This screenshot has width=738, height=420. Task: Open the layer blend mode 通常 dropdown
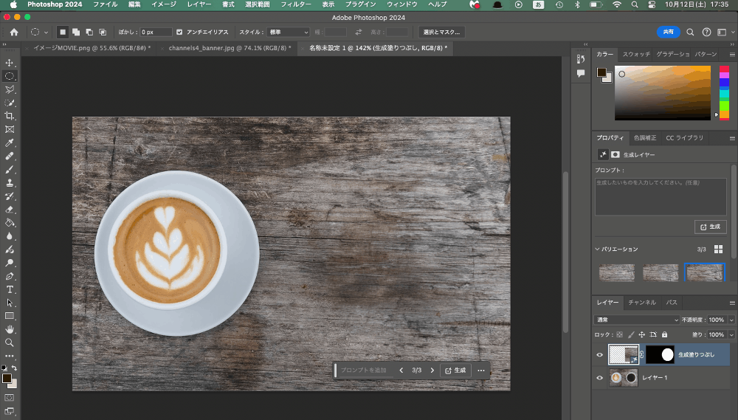pos(637,320)
